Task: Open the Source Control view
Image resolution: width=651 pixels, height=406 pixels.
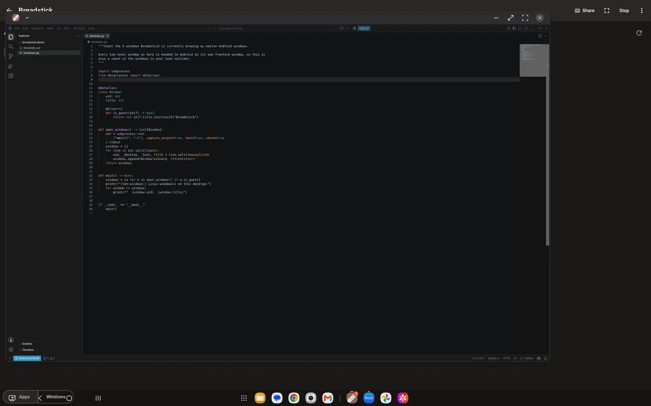Action: point(11,56)
